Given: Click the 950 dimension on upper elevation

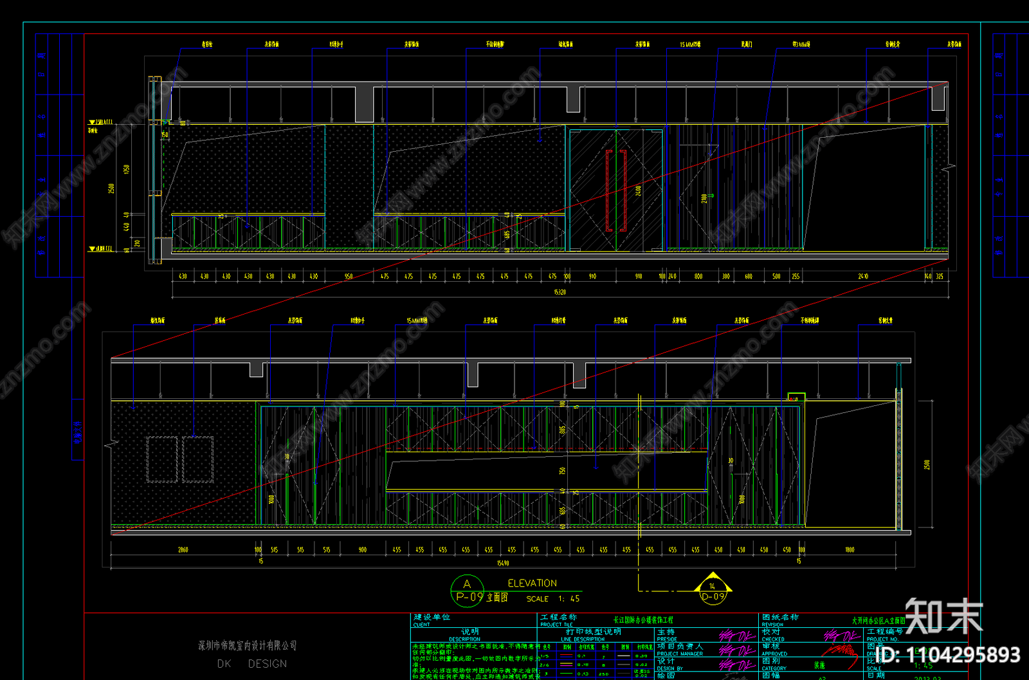Looking at the screenshot, I should pyautogui.click(x=349, y=277).
